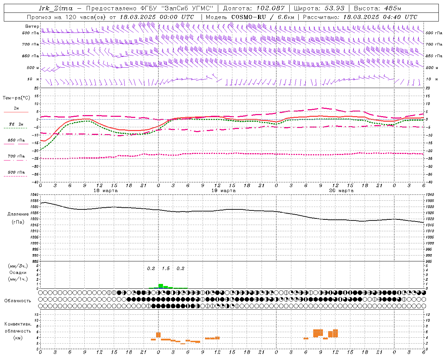Click the "500 м" wind level label at left
The width and height of the screenshot is (444, 355).
click(x=33, y=68)
